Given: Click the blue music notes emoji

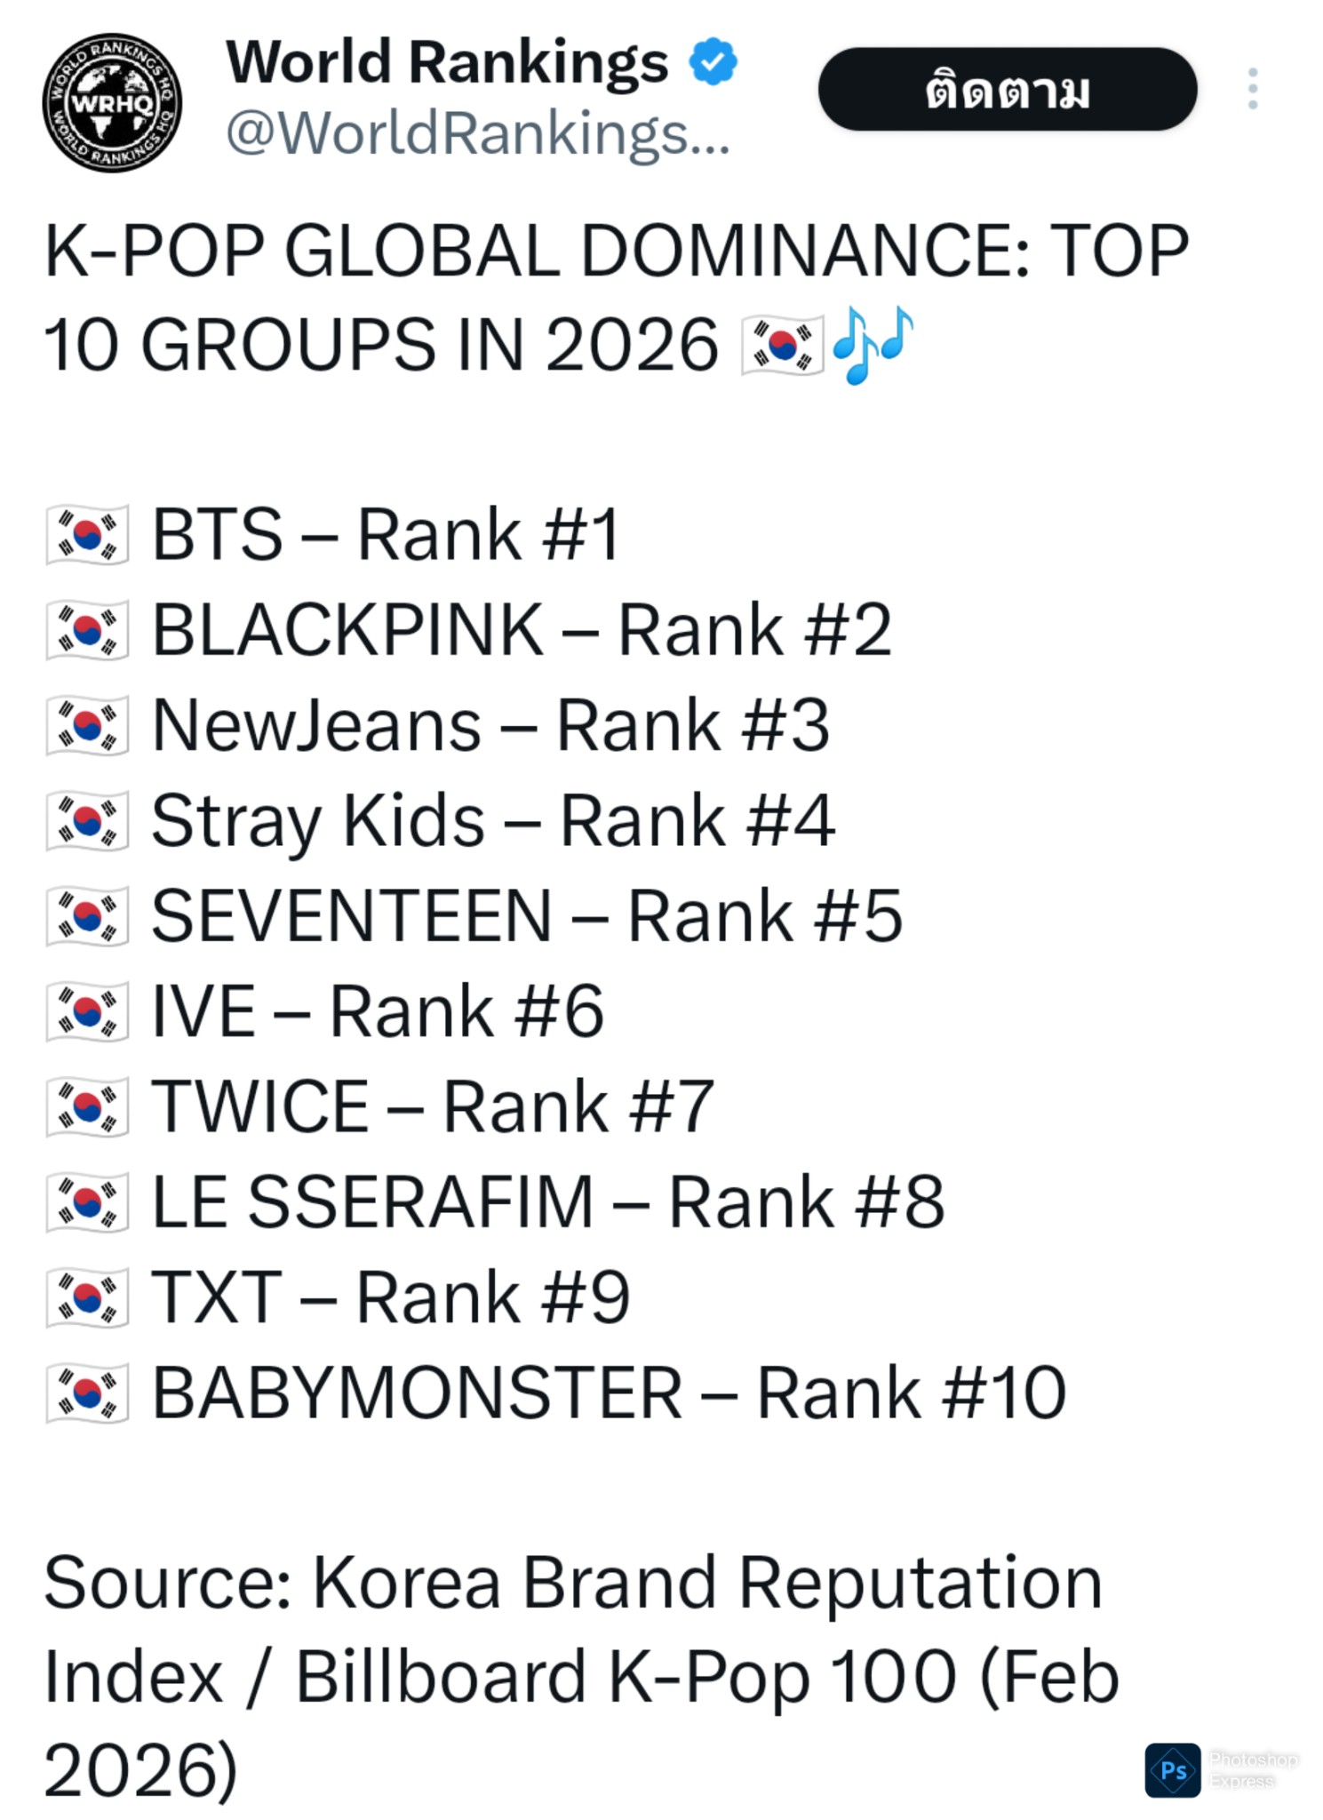Looking at the screenshot, I should [x=872, y=344].
